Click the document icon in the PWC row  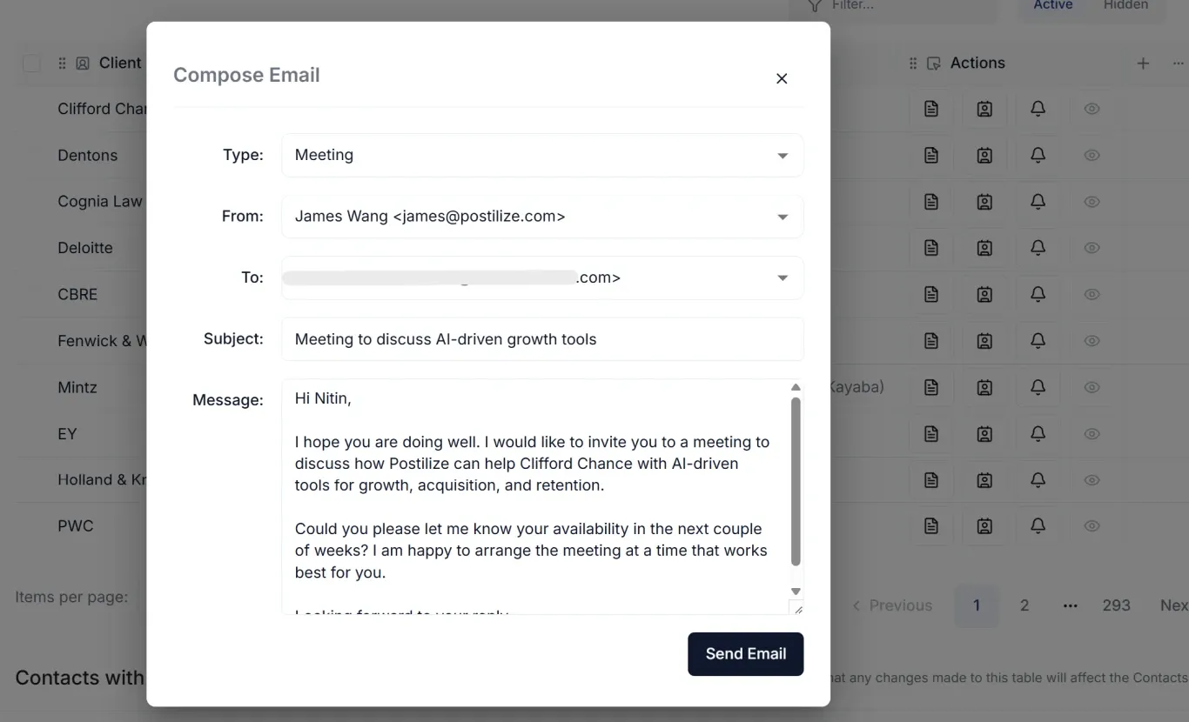931,525
